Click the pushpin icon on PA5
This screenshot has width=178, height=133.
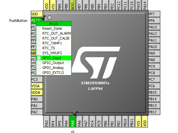point(75,113)
